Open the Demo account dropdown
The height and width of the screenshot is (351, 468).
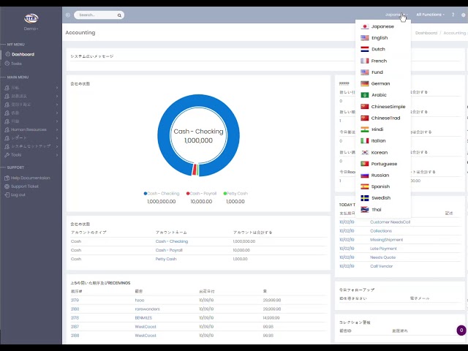31,29
